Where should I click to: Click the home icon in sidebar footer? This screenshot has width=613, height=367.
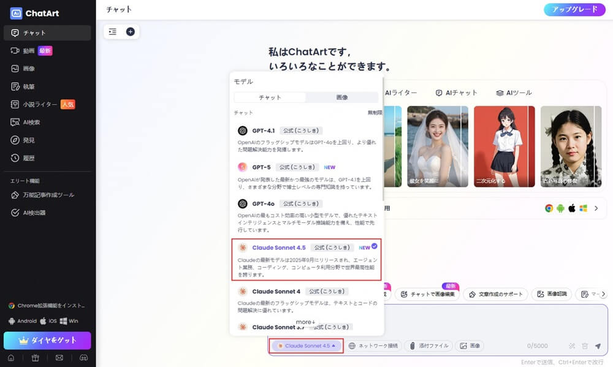point(11,358)
